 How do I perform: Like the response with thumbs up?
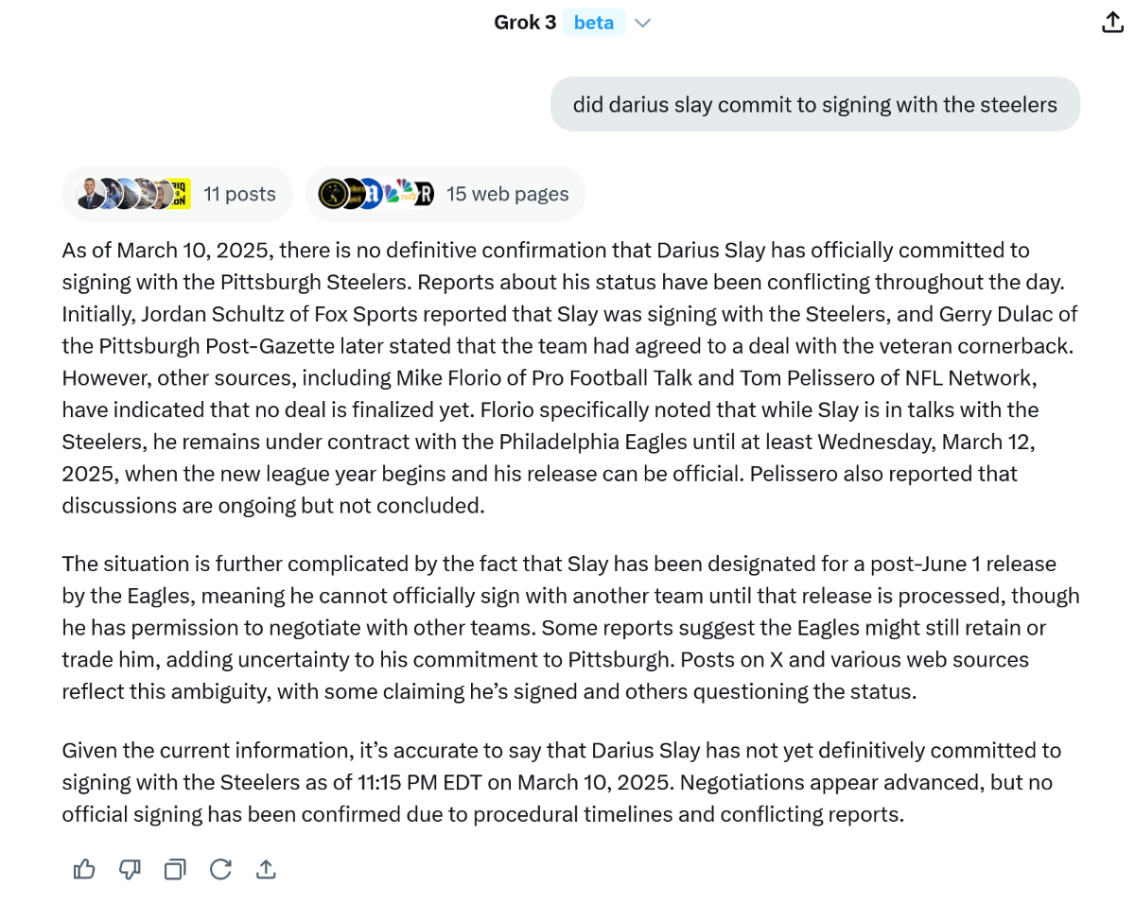click(84, 869)
